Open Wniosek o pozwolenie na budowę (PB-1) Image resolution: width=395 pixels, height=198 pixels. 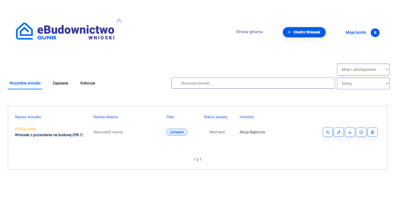pos(49,135)
